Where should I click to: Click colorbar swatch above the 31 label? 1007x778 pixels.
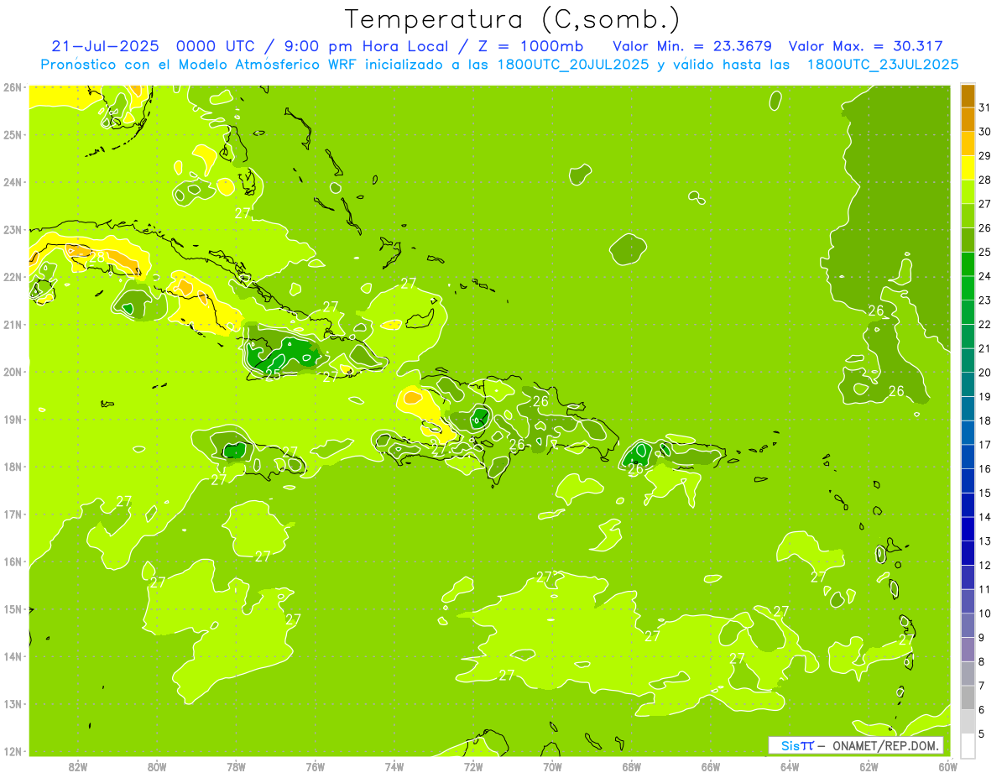968,95
